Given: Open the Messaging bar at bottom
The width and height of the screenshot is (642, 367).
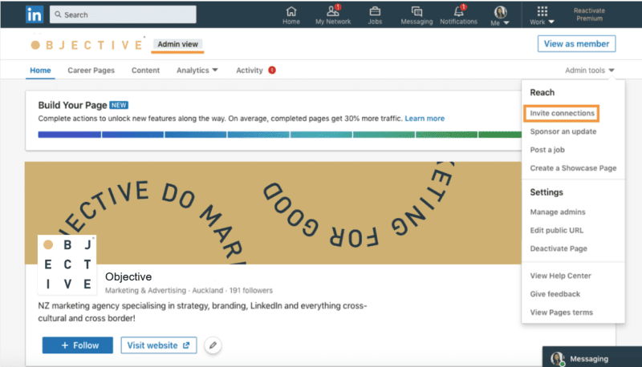Looking at the screenshot, I should pyautogui.click(x=592, y=357).
